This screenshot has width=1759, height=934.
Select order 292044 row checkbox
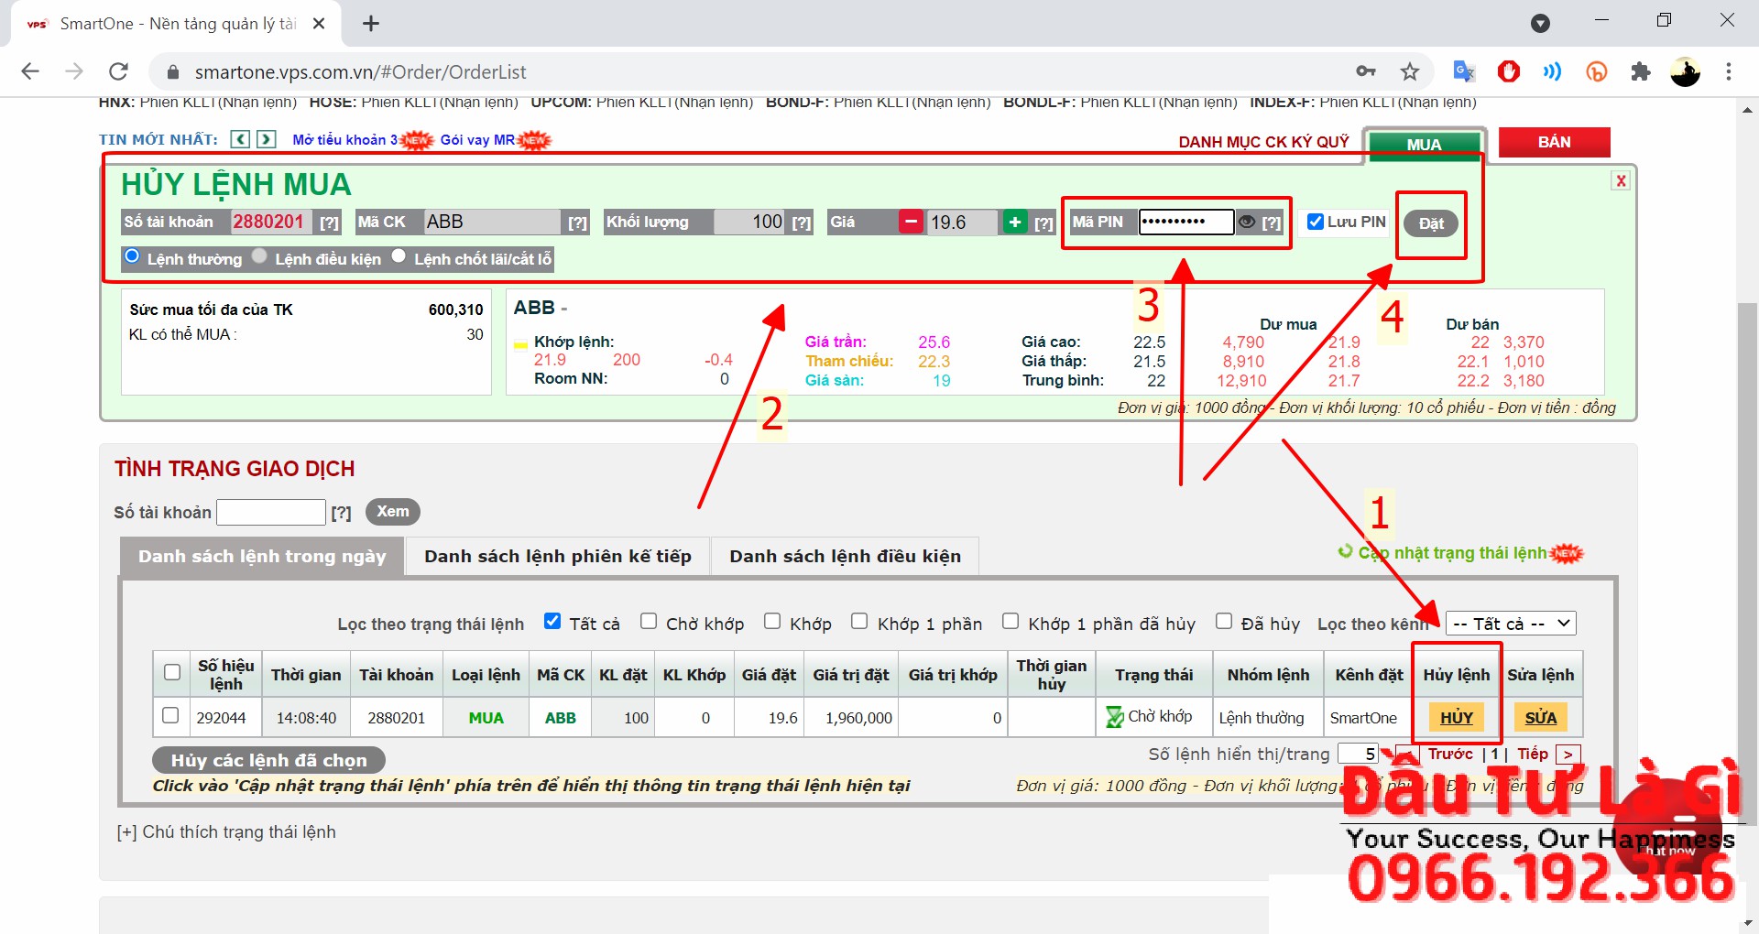pos(170,715)
